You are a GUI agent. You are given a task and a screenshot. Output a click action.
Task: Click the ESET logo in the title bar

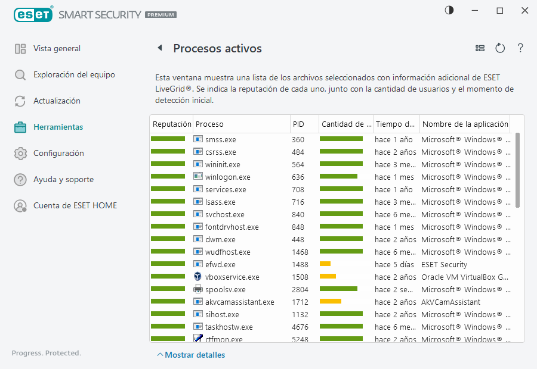[33, 14]
